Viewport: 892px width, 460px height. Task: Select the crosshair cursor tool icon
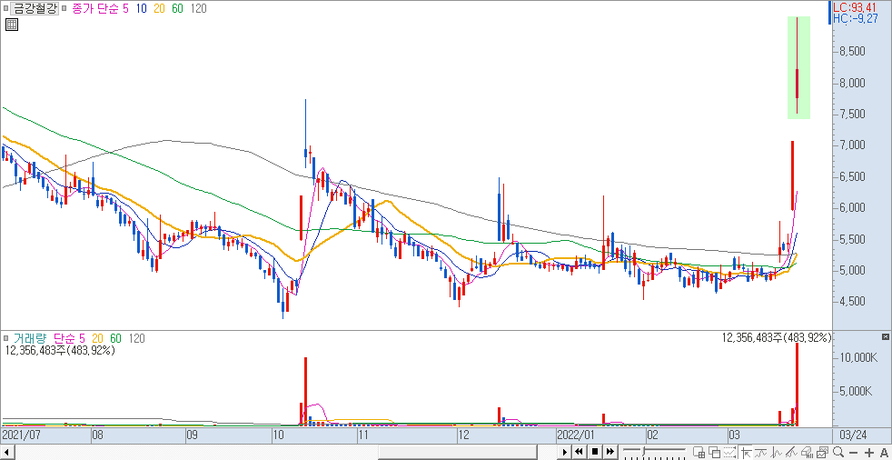tap(747, 452)
